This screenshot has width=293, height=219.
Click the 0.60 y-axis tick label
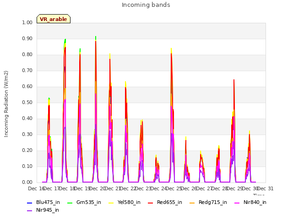coord(27,86)
